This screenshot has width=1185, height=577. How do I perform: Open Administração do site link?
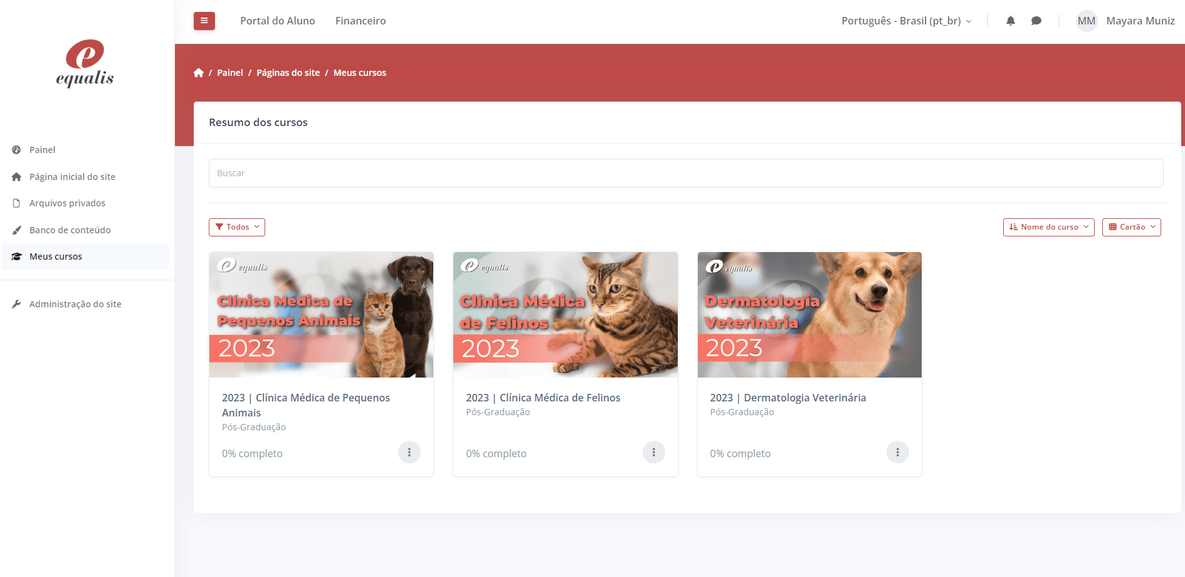pos(75,304)
